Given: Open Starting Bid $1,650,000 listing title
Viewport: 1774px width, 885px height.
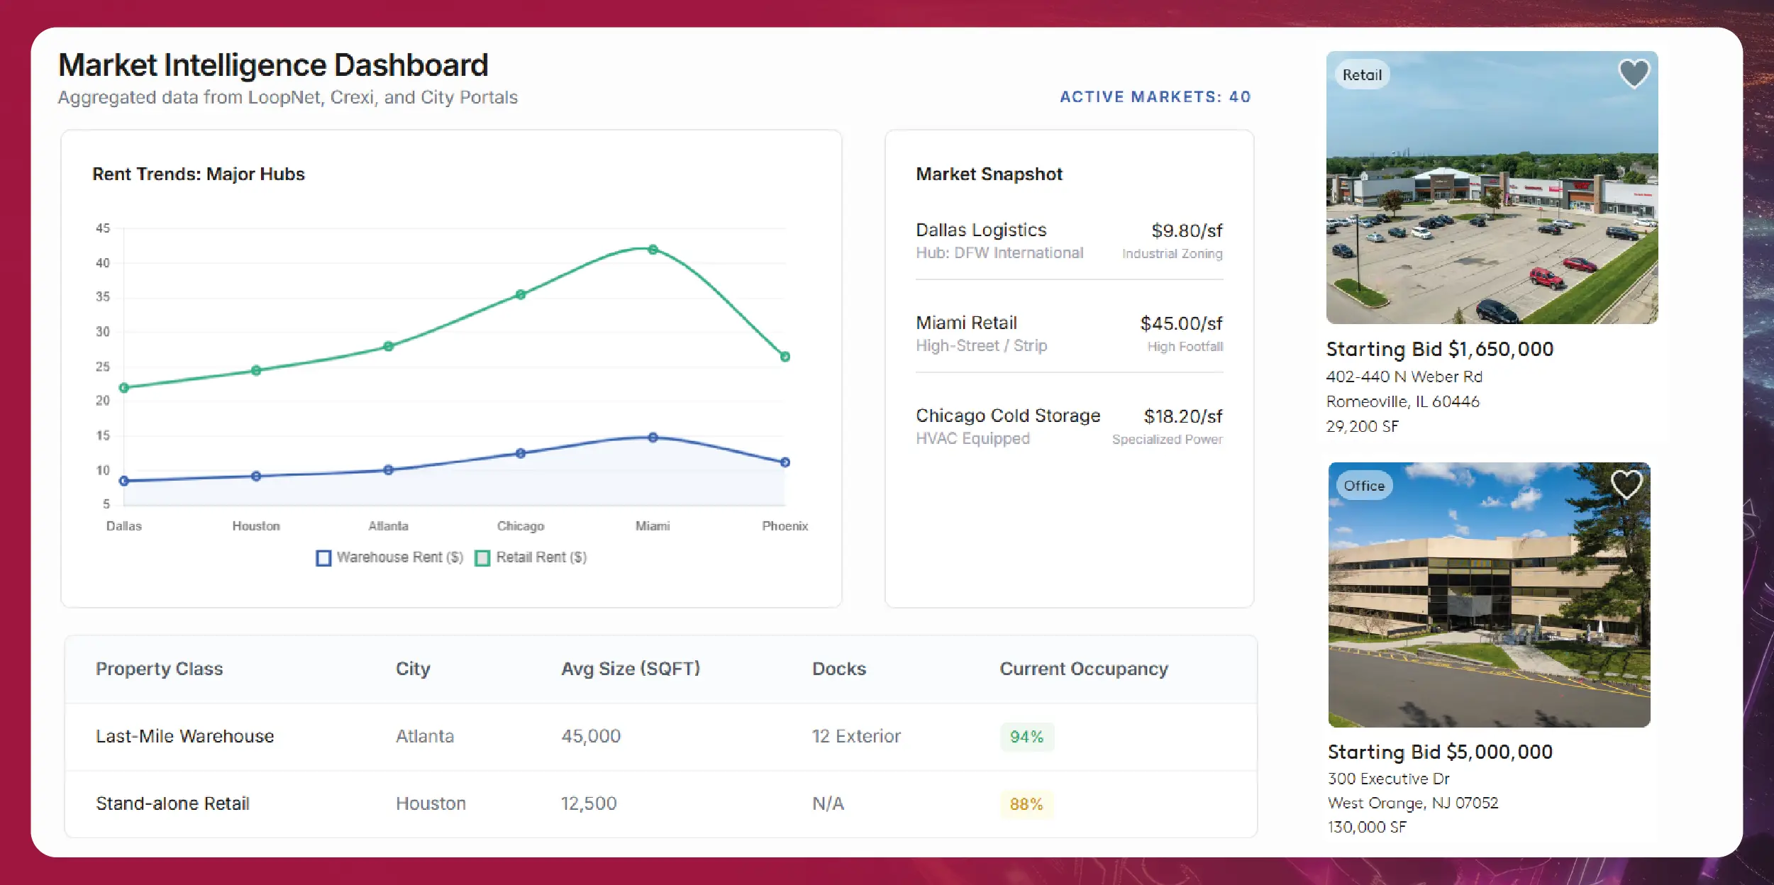Looking at the screenshot, I should coord(1439,349).
